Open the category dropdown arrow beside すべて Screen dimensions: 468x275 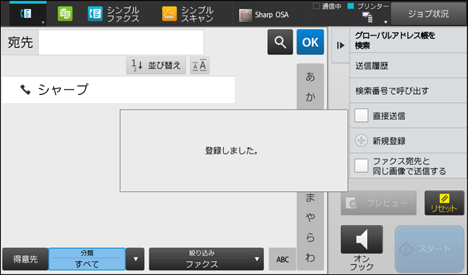pyautogui.click(x=135, y=260)
